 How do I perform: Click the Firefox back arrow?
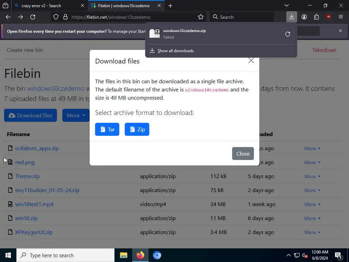tap(8, 17)
